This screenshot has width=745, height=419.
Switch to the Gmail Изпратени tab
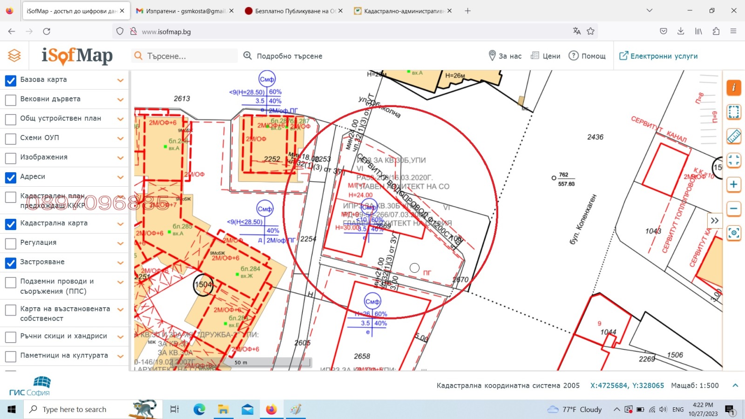[185, 11]
